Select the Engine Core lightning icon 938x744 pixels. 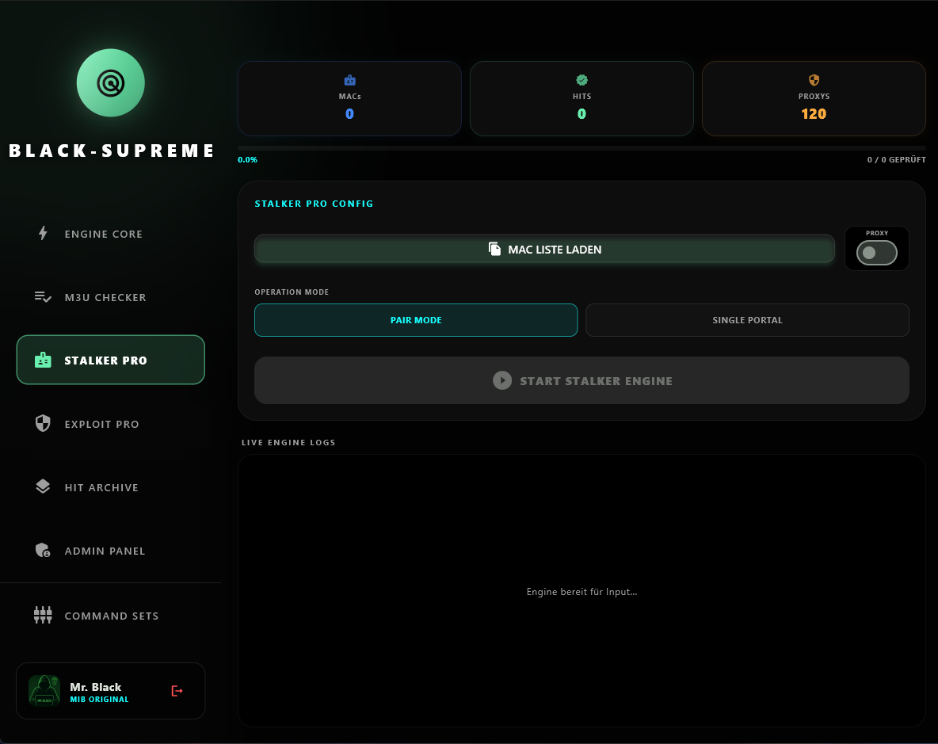tap(43, 233)
